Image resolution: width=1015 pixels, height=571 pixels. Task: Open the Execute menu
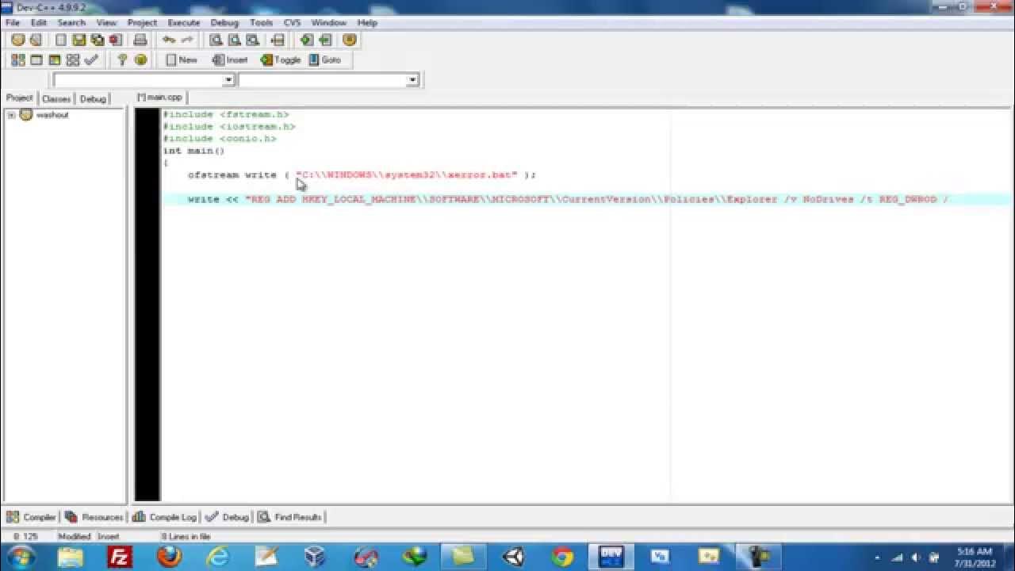[x=184, y=22]
